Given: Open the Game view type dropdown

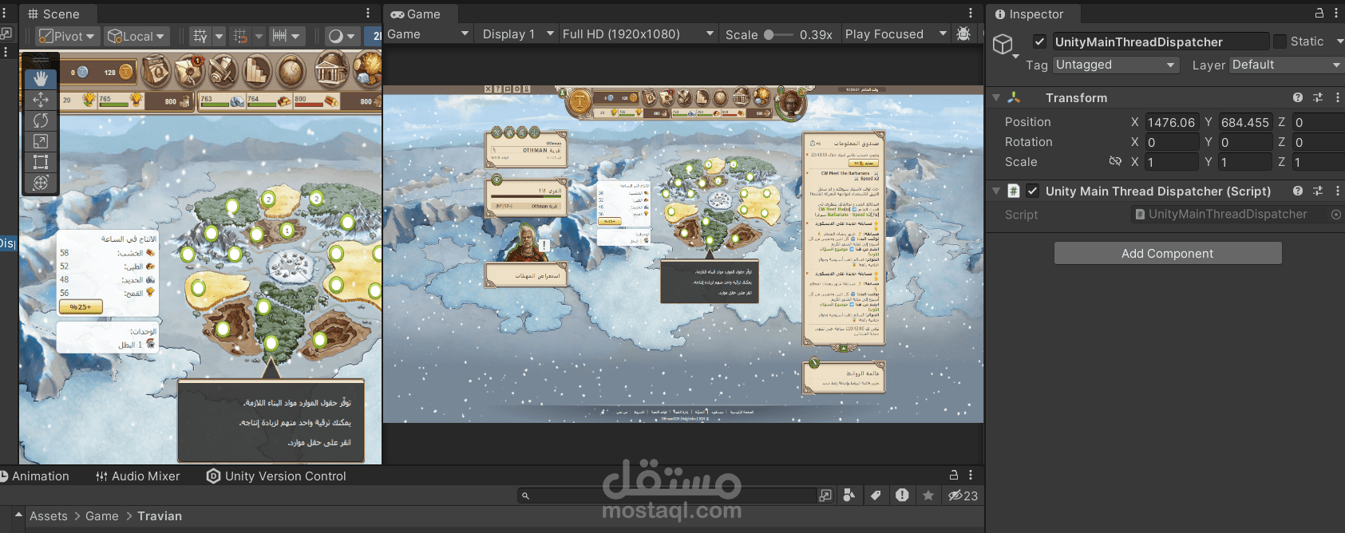Looking at the screenshot, I should coord(429,34).
